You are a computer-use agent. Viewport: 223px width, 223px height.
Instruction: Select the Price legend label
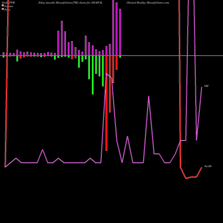(x=7, y=10)
